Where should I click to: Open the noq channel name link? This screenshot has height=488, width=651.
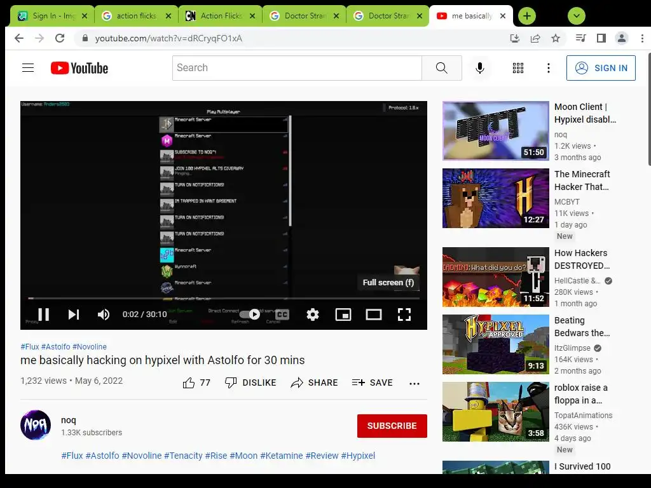tap(69, 420)
